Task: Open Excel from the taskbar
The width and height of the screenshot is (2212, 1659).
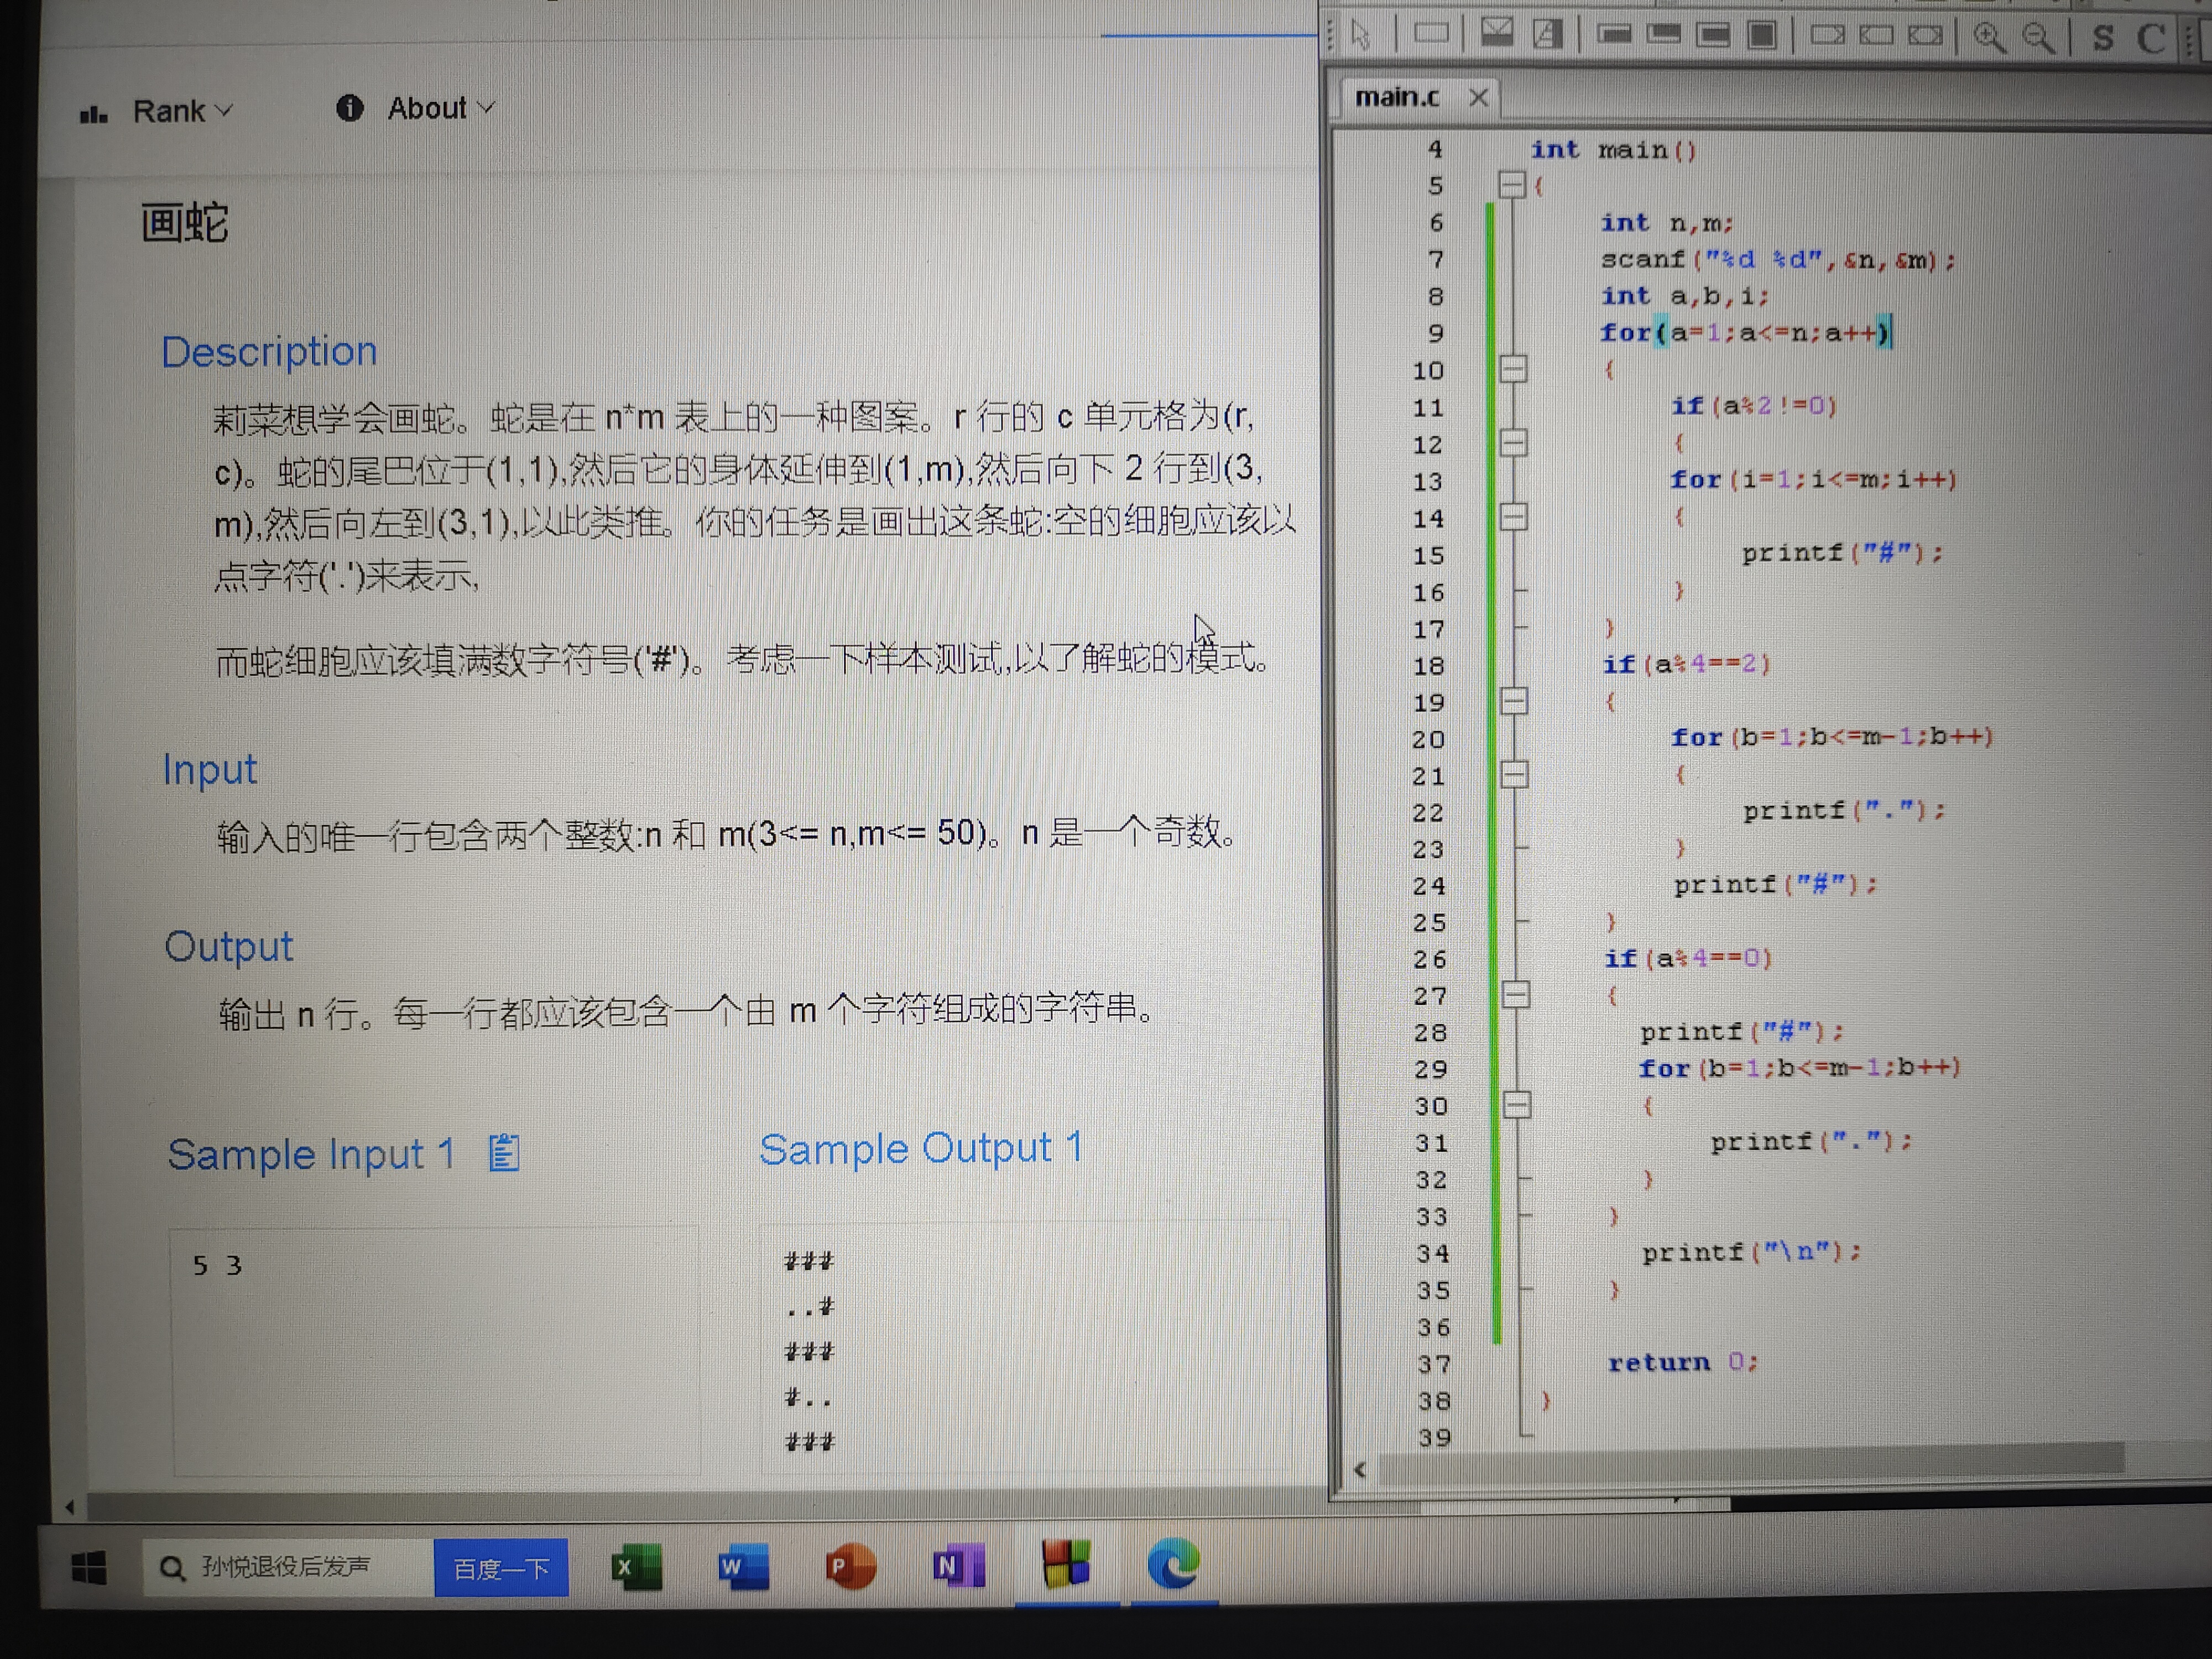Action: pyautogui.click(x=636, y=1566)
